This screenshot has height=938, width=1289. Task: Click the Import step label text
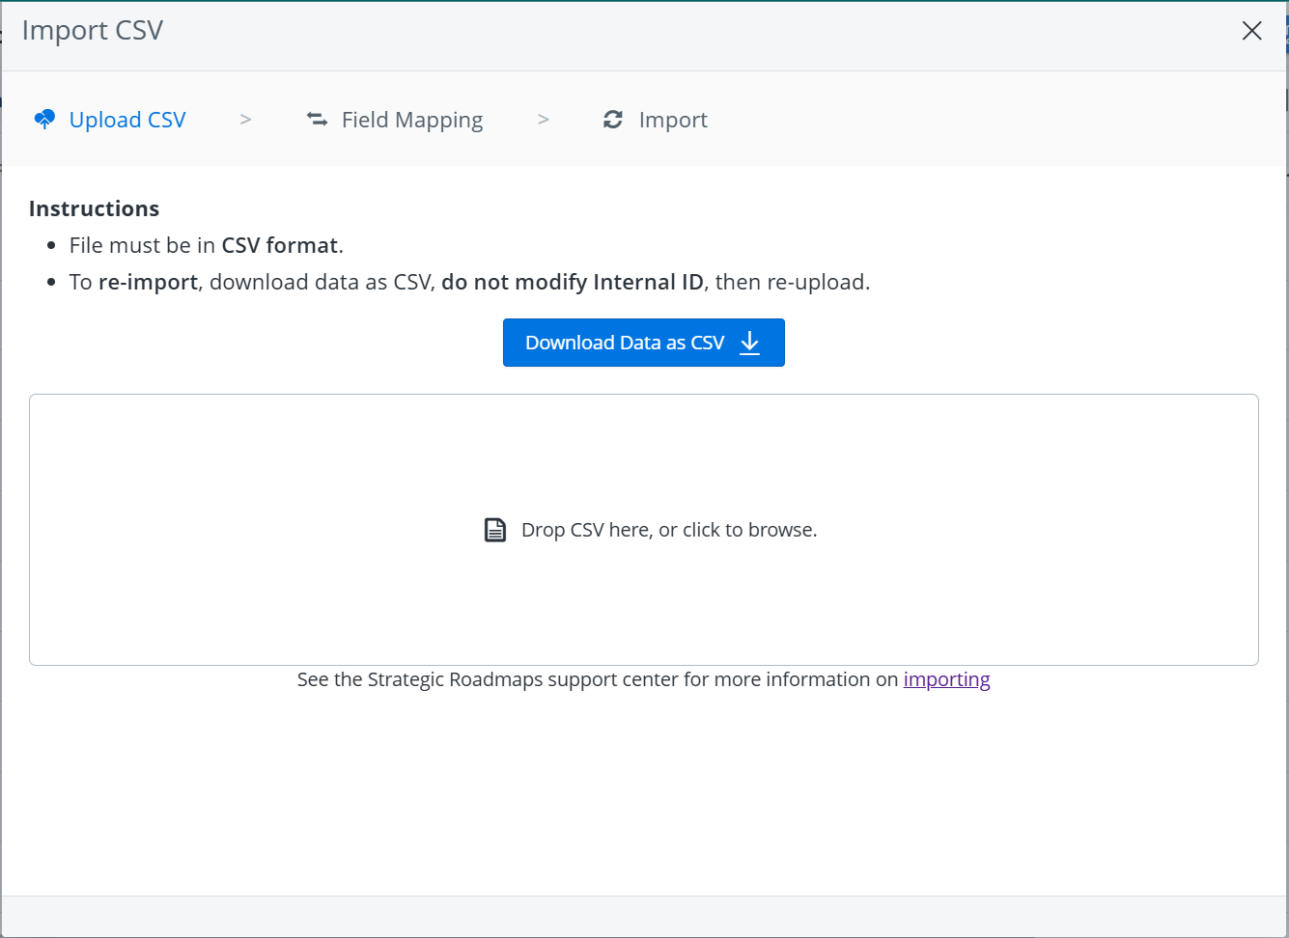pyautogui.click(x=673, y=119)
